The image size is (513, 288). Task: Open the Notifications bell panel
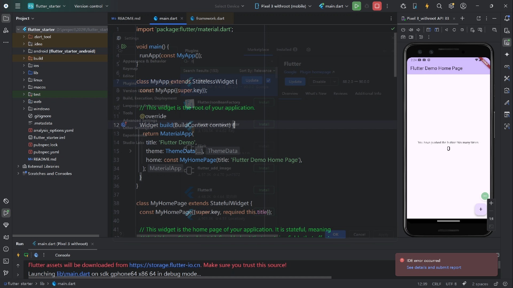(x=507, y=18)
